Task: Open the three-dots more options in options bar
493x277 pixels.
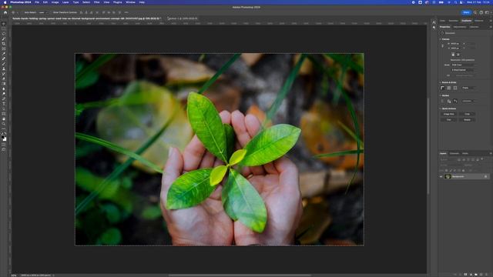Action: 126,12
